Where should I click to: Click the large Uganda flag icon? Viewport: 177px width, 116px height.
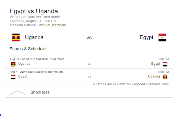(x=16, y=37)
